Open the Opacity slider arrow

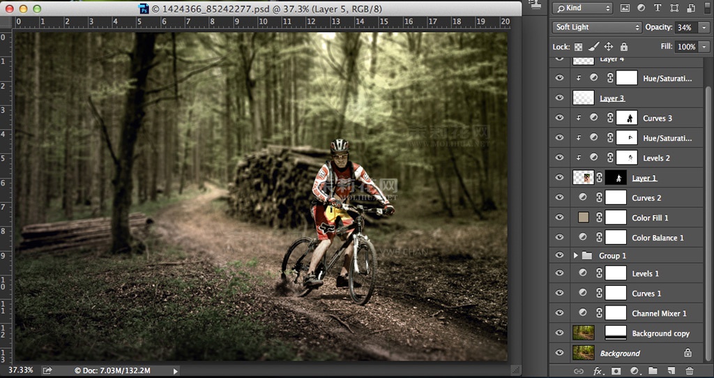click(704, 27)
